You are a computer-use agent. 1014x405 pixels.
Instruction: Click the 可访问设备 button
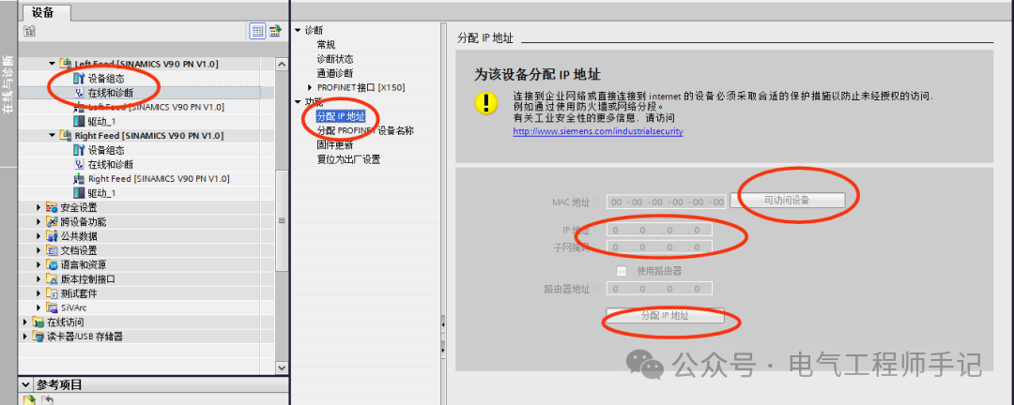[x=787, y=201]
